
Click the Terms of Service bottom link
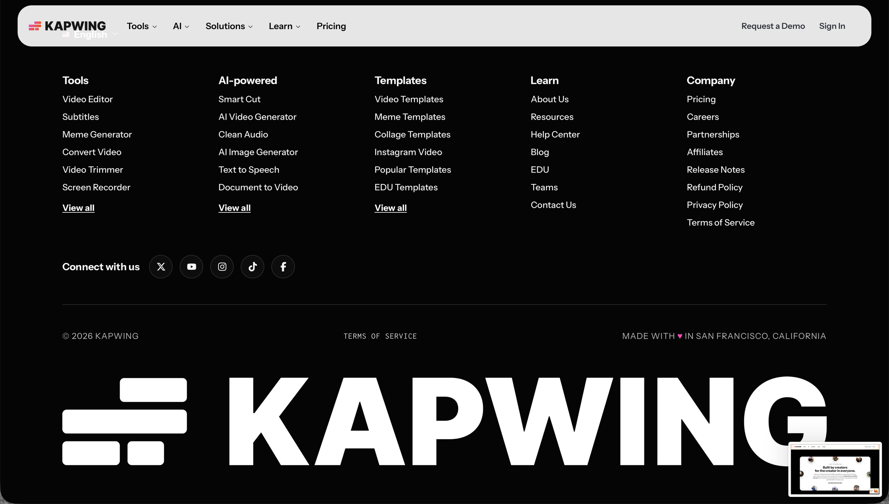pyautogui.click(x=380, y=336)
